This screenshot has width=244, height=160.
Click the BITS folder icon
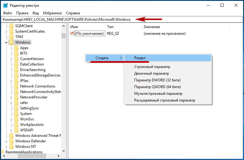pyautogui.click(x=16, y=53)
